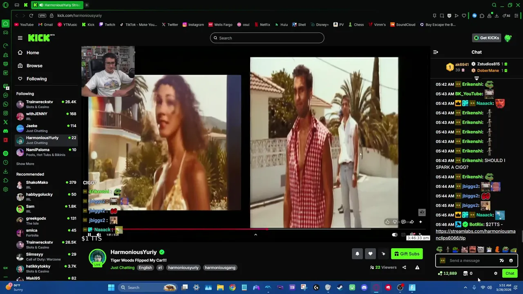Collapse the chat panel arrow icon
This screenshot has width=523, height=294.
[436, 52]
